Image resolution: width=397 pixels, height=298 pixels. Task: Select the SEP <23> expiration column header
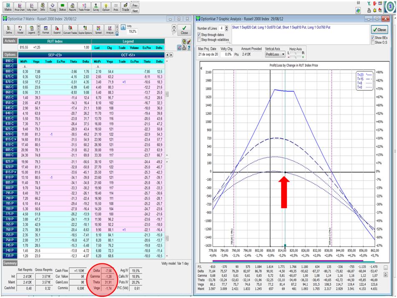pyautogui.click(x=55, y=55)
